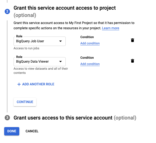Open the BigQuery Job User role selector
Screen dimensions: 156x143
click(x=40, y=41)
